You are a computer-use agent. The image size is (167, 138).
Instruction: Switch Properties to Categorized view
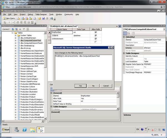[125, 33]
